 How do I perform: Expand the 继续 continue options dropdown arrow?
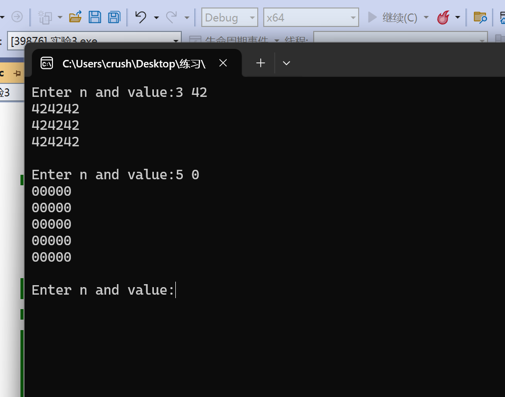(426, 17)
